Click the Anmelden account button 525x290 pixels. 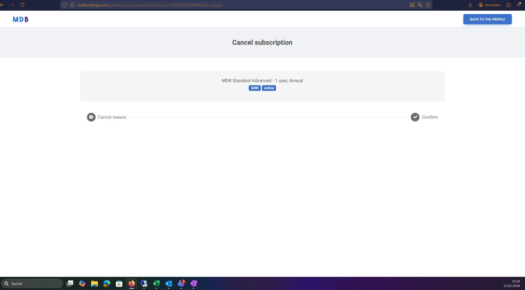489,5
